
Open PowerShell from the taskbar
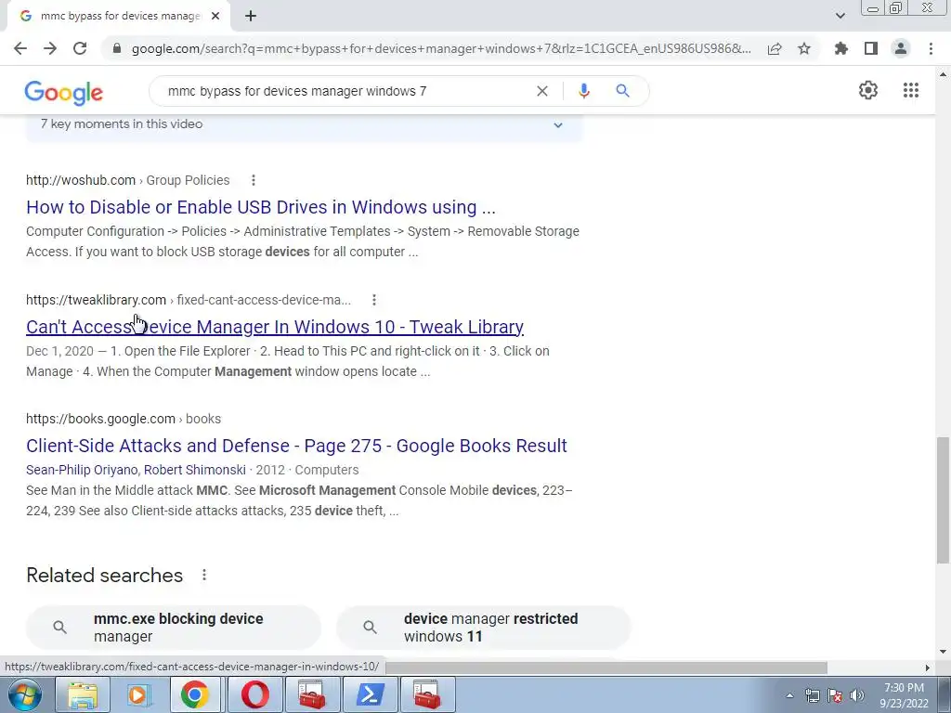pos(370,694)
